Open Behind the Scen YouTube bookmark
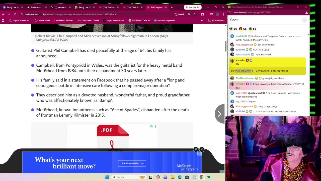This screenshot has height=181, width=321. click(x=63, y=20)
